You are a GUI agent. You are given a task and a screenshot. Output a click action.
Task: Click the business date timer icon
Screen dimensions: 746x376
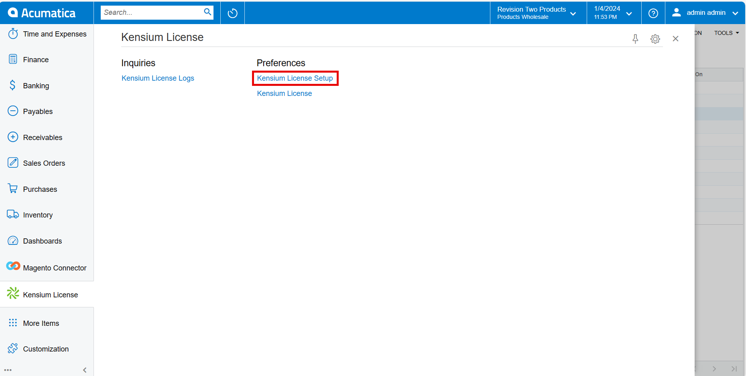232,12
